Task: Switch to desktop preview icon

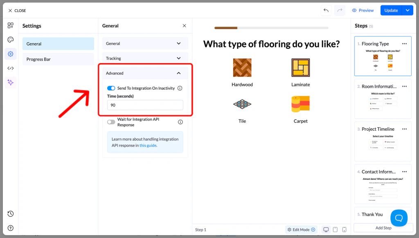Action: (326, 229)
